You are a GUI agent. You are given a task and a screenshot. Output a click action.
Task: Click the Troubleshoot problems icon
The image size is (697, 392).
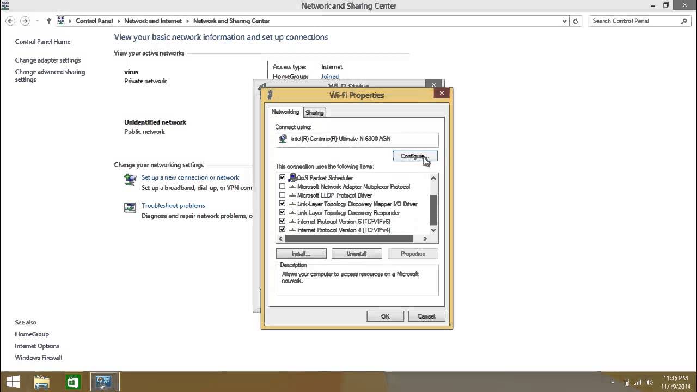(130, 207)
